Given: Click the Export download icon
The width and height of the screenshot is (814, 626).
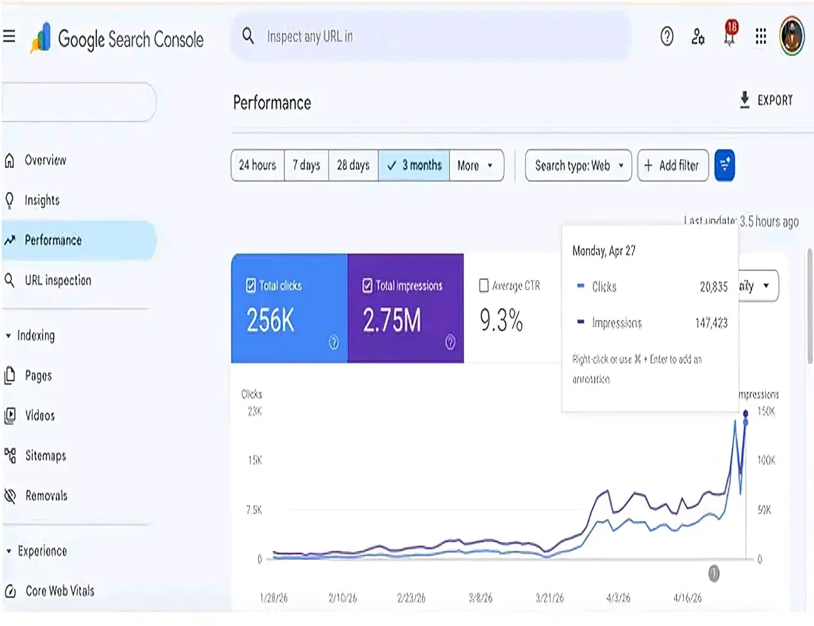Looking at the screenshot, I should 744,100.
